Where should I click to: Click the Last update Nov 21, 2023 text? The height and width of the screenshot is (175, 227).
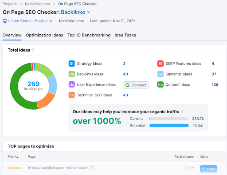(x=113, y=21)
